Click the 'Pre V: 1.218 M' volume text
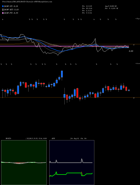This screenshot has width=140, height=185. 111,8
